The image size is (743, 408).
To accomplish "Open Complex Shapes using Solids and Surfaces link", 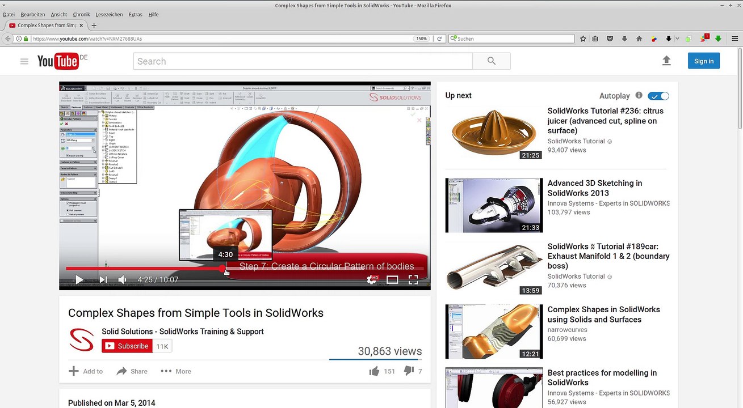I will (603, 314).
